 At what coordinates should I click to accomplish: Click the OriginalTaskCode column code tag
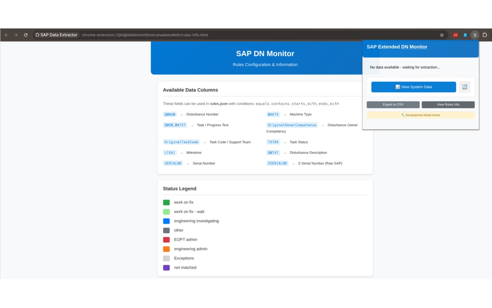[181, 142]
